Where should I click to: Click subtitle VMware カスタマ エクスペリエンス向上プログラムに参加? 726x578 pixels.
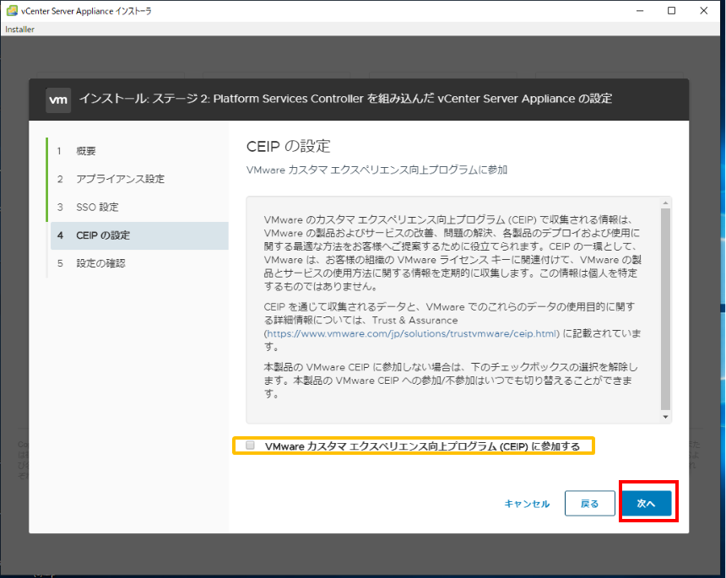click(x=377, y=170)
